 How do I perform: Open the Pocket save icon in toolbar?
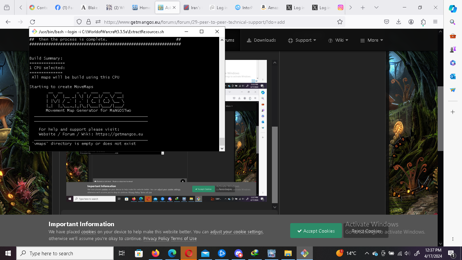click(387, 22)
